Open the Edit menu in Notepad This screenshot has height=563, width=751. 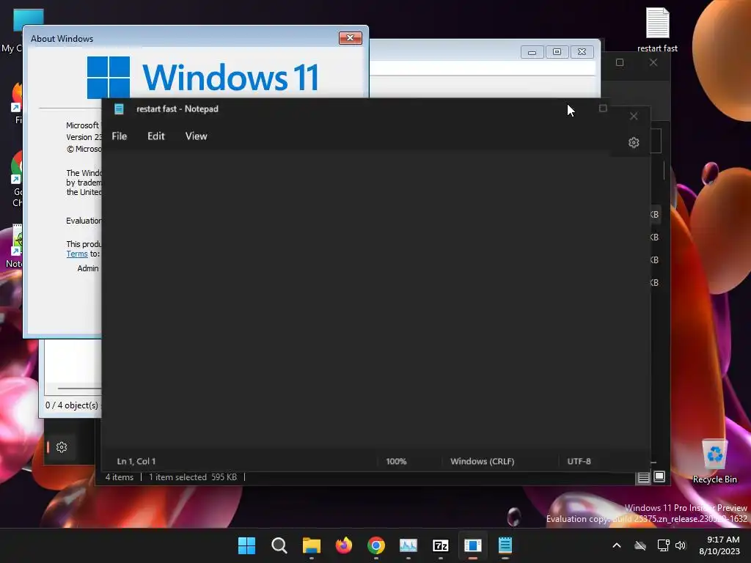pyautogui.click(x=155, y=136)
